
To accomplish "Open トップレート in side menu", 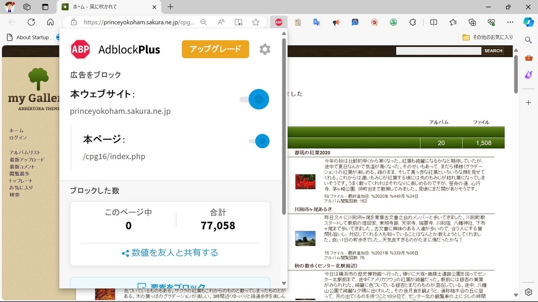I will 21,181.
